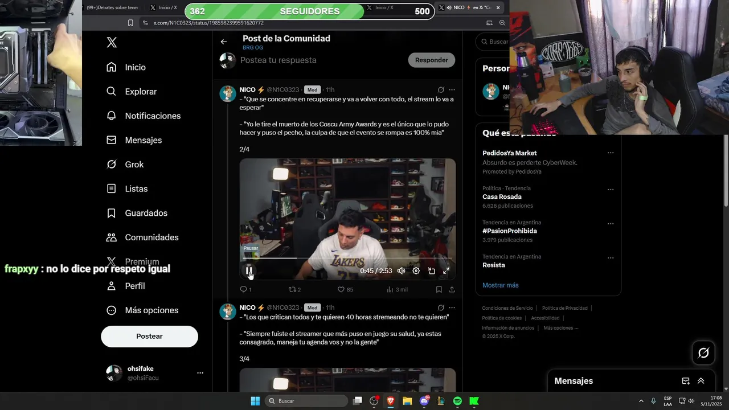Open Grok from the sidebar

coord(125,165)
